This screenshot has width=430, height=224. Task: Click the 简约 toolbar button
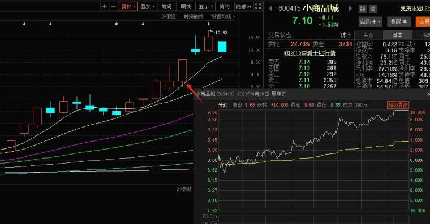coord(225,7)
